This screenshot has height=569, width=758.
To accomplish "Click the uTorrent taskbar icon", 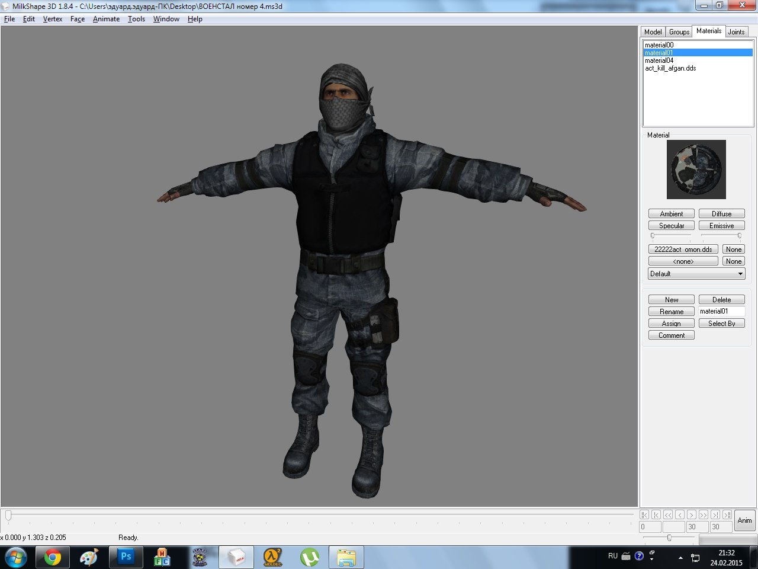I will click(x=309, y=557).
